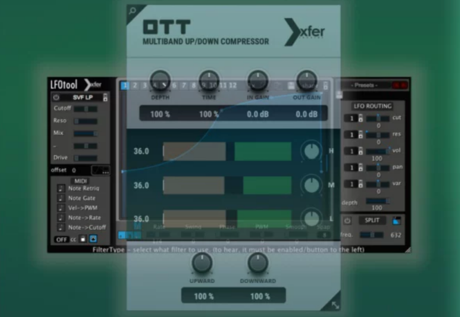Open the offset curve shape icon
The width and height of the screenshot is (460, 317).
tap(100, 170)
